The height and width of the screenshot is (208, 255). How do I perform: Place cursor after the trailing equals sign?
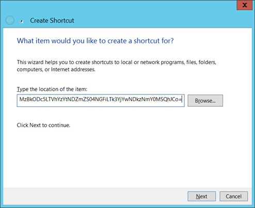(x=182, y=100)
